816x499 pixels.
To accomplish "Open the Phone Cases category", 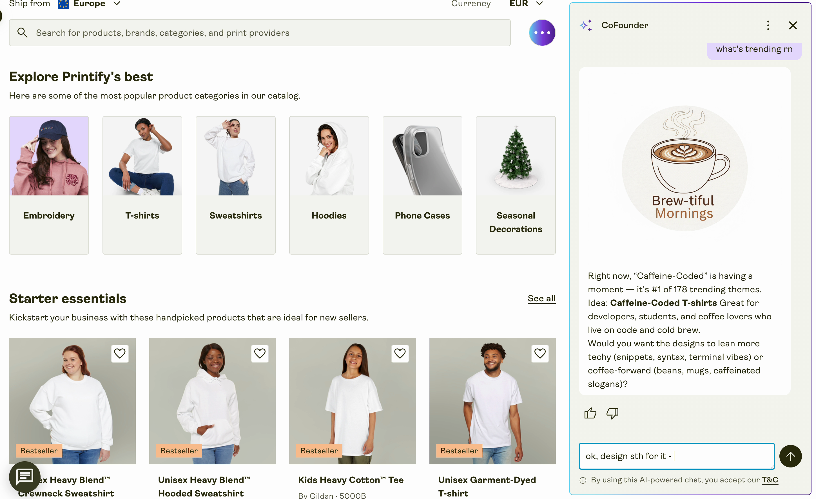I will (x=422, y=185).
